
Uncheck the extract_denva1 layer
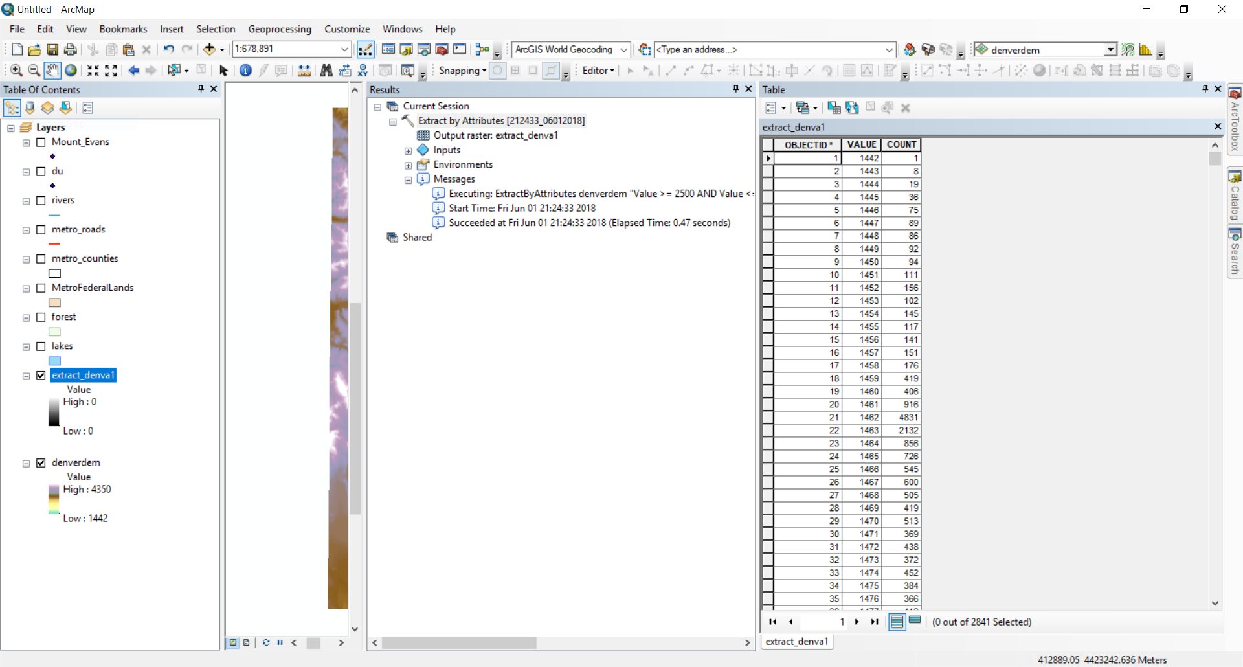[x=41, y=376]
